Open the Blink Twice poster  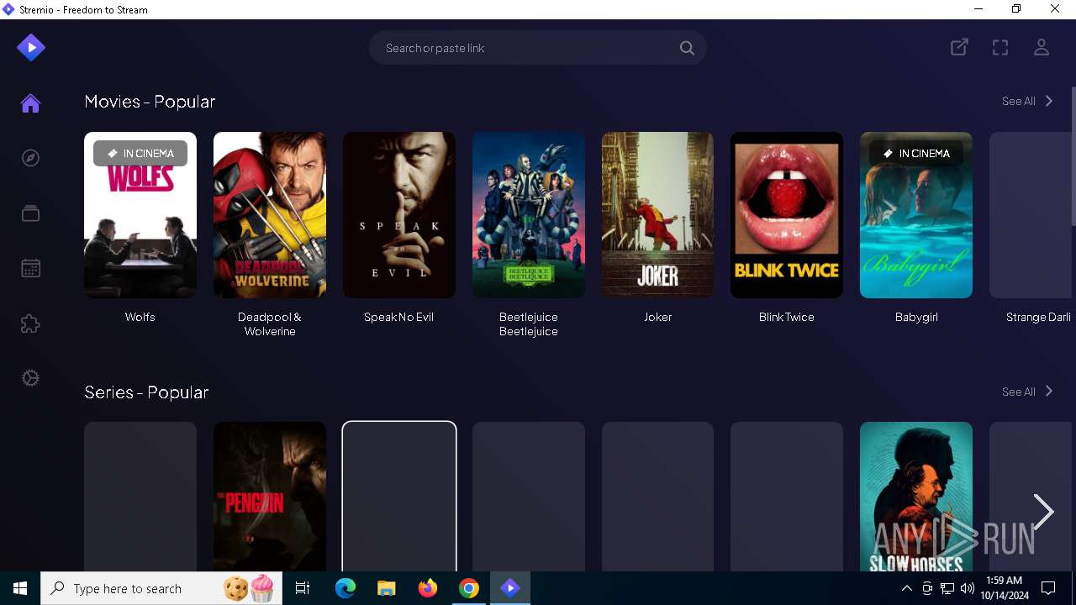tap(787, 215)
